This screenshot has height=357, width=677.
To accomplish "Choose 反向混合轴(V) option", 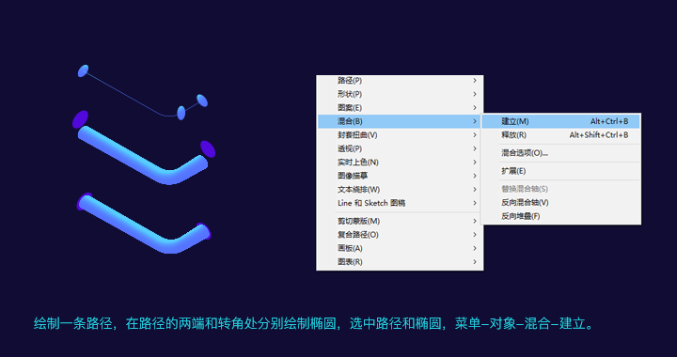I will (560, 203).
